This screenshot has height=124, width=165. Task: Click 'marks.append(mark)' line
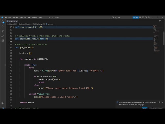pyautogui.click(x=49, y=79)
